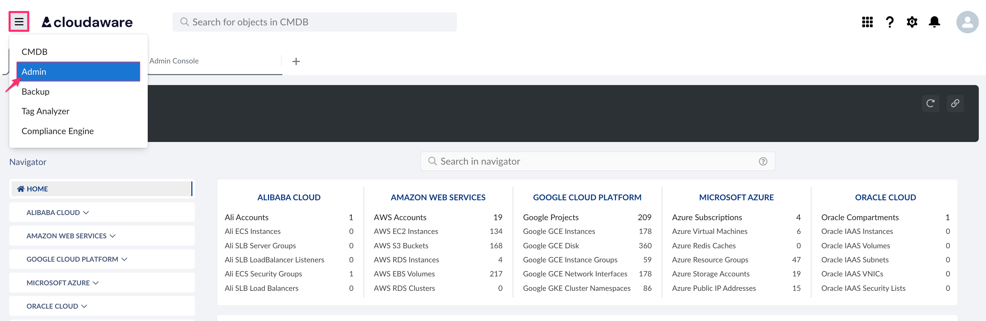Open the hamburger navigation menu
This screenshot has width=986, height=321.
(19, 22)
